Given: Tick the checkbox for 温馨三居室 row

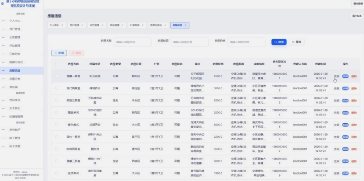Looking at the screenshot, I should [x=57, y=161].
